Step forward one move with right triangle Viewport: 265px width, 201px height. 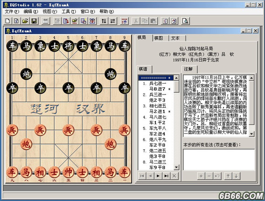click(158, 176)
